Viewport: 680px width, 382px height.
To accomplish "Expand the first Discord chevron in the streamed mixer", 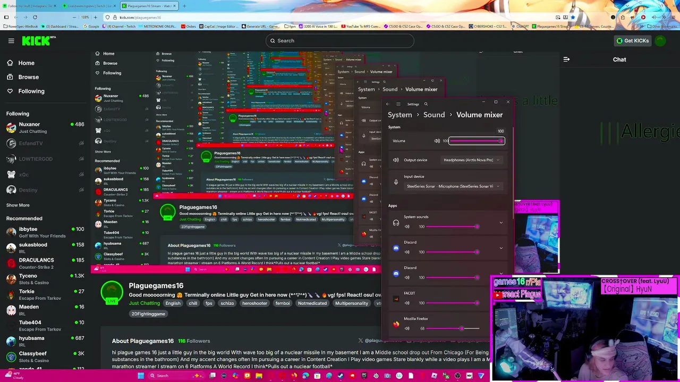I will (x=501, y=248).
